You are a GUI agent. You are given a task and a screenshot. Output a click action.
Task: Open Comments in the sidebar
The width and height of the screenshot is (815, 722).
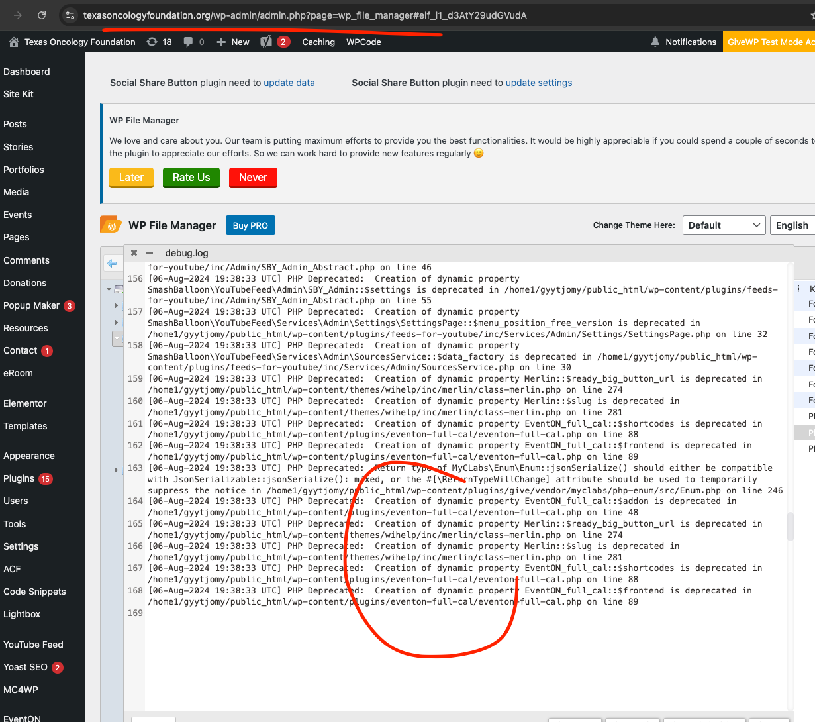[x=26, y=260]
